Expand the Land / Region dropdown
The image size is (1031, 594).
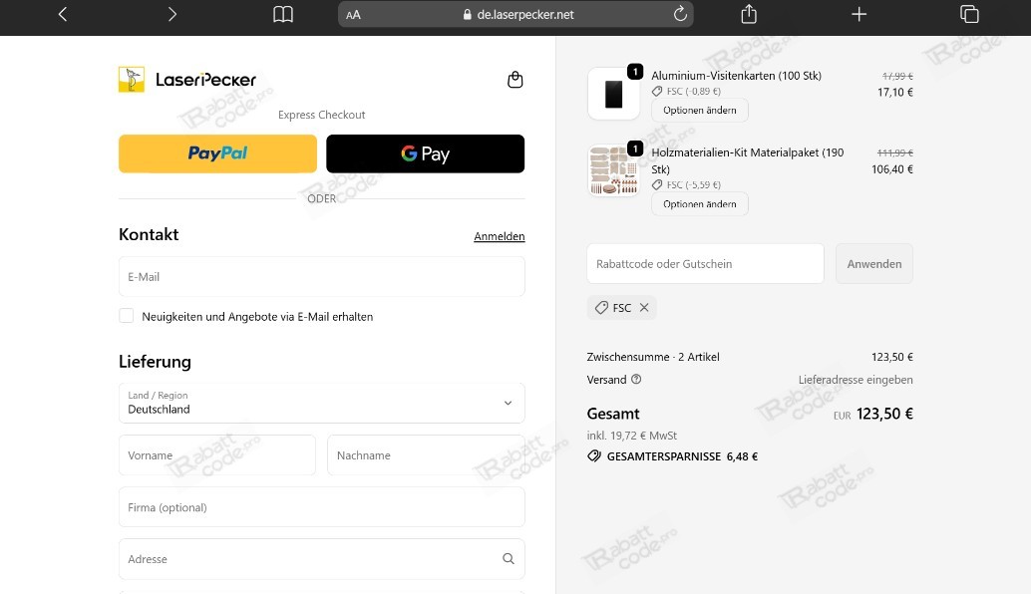pos(321,403)
